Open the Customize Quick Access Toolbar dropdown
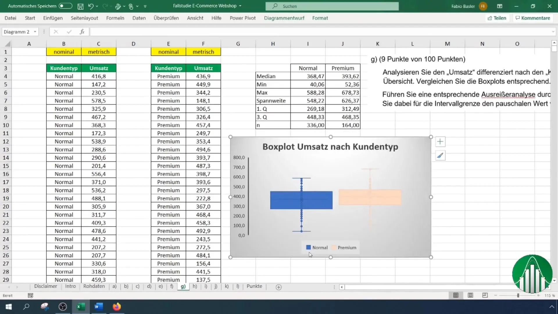 (x=145, y=6)
